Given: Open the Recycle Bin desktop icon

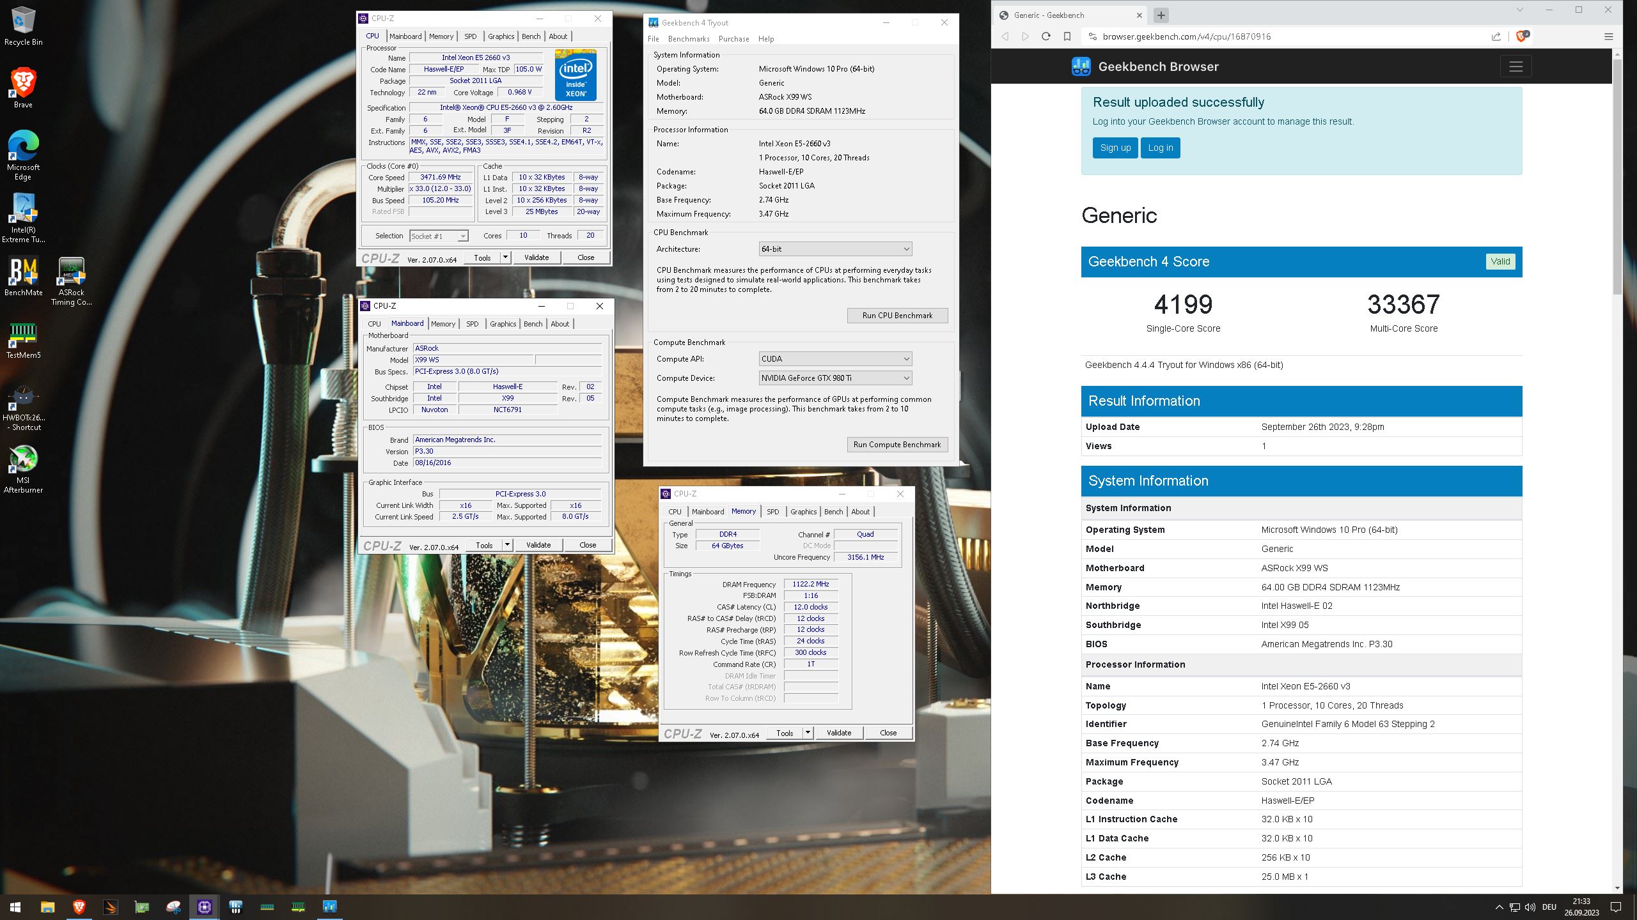Looking at the screenshot, I should click(x=23, y=26).
